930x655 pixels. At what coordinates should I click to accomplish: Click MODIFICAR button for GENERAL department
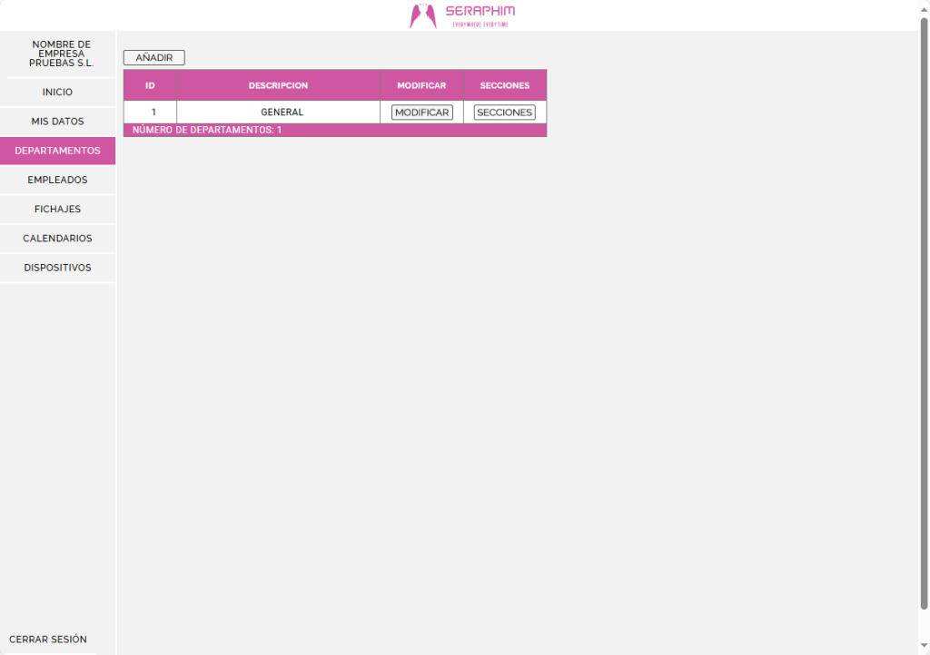click(x=421, y=112)
